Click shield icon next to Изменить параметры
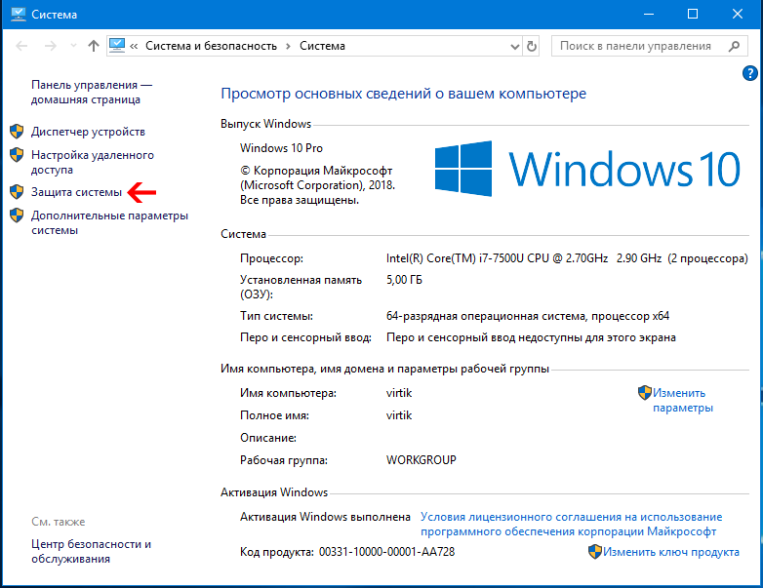 tap(645, 392)
